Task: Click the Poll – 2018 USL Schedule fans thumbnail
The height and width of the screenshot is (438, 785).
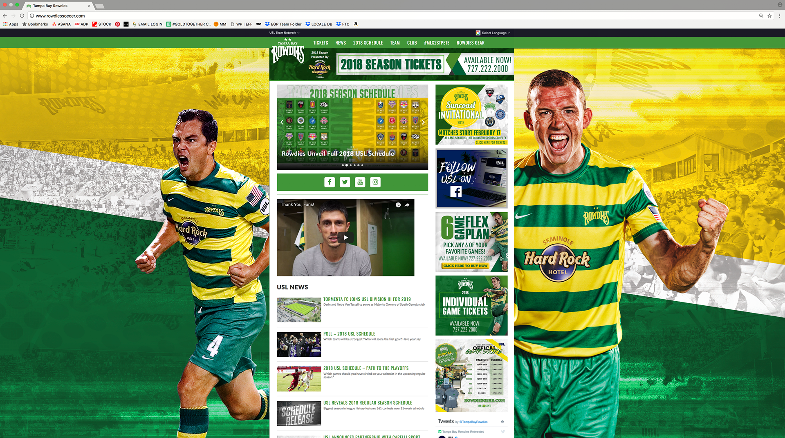Action: click(x=299, y=345)
